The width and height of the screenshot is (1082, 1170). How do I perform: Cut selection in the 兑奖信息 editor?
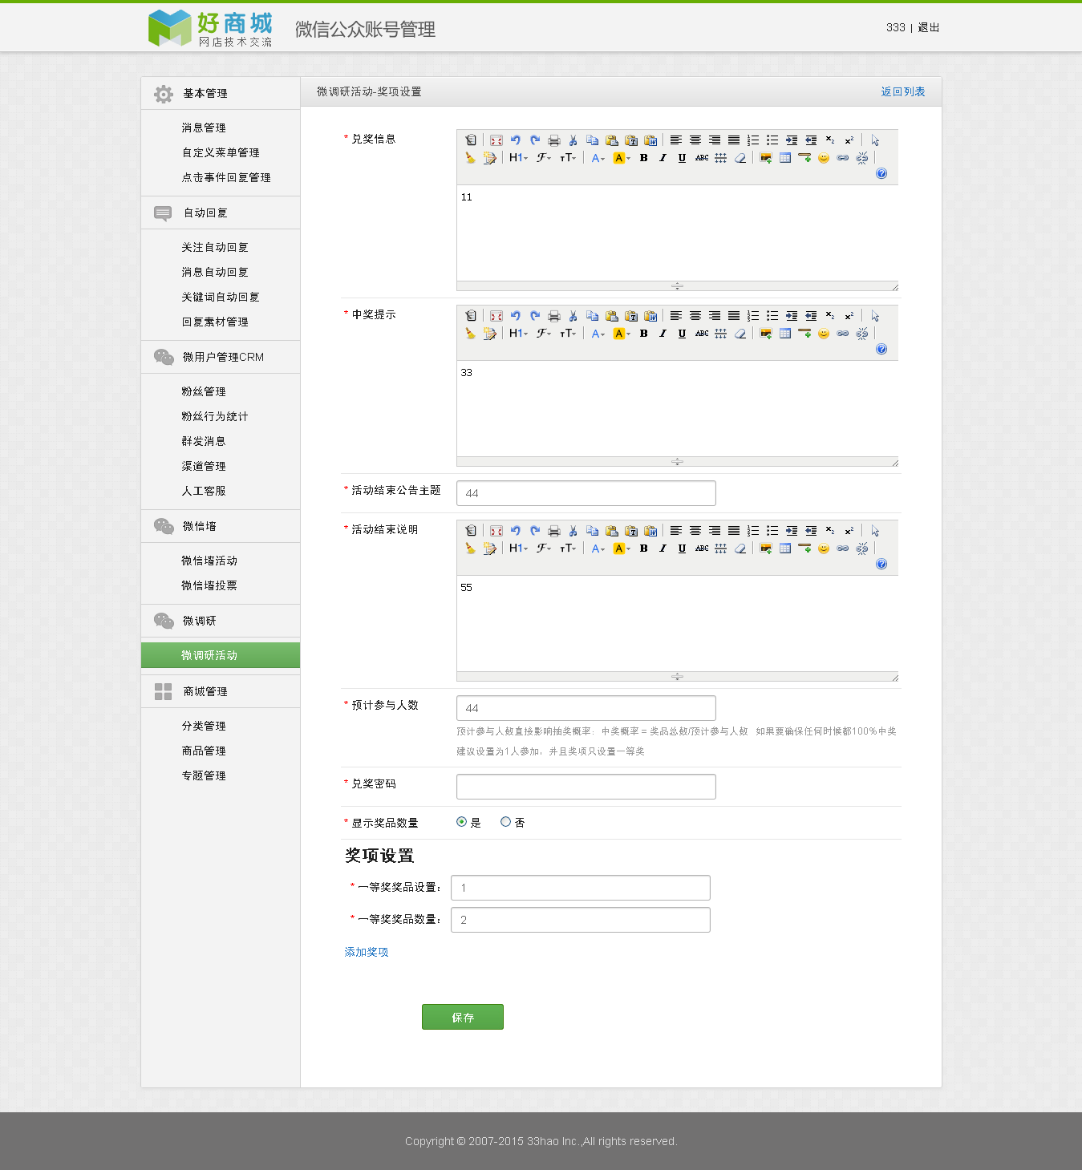[573, 140]
